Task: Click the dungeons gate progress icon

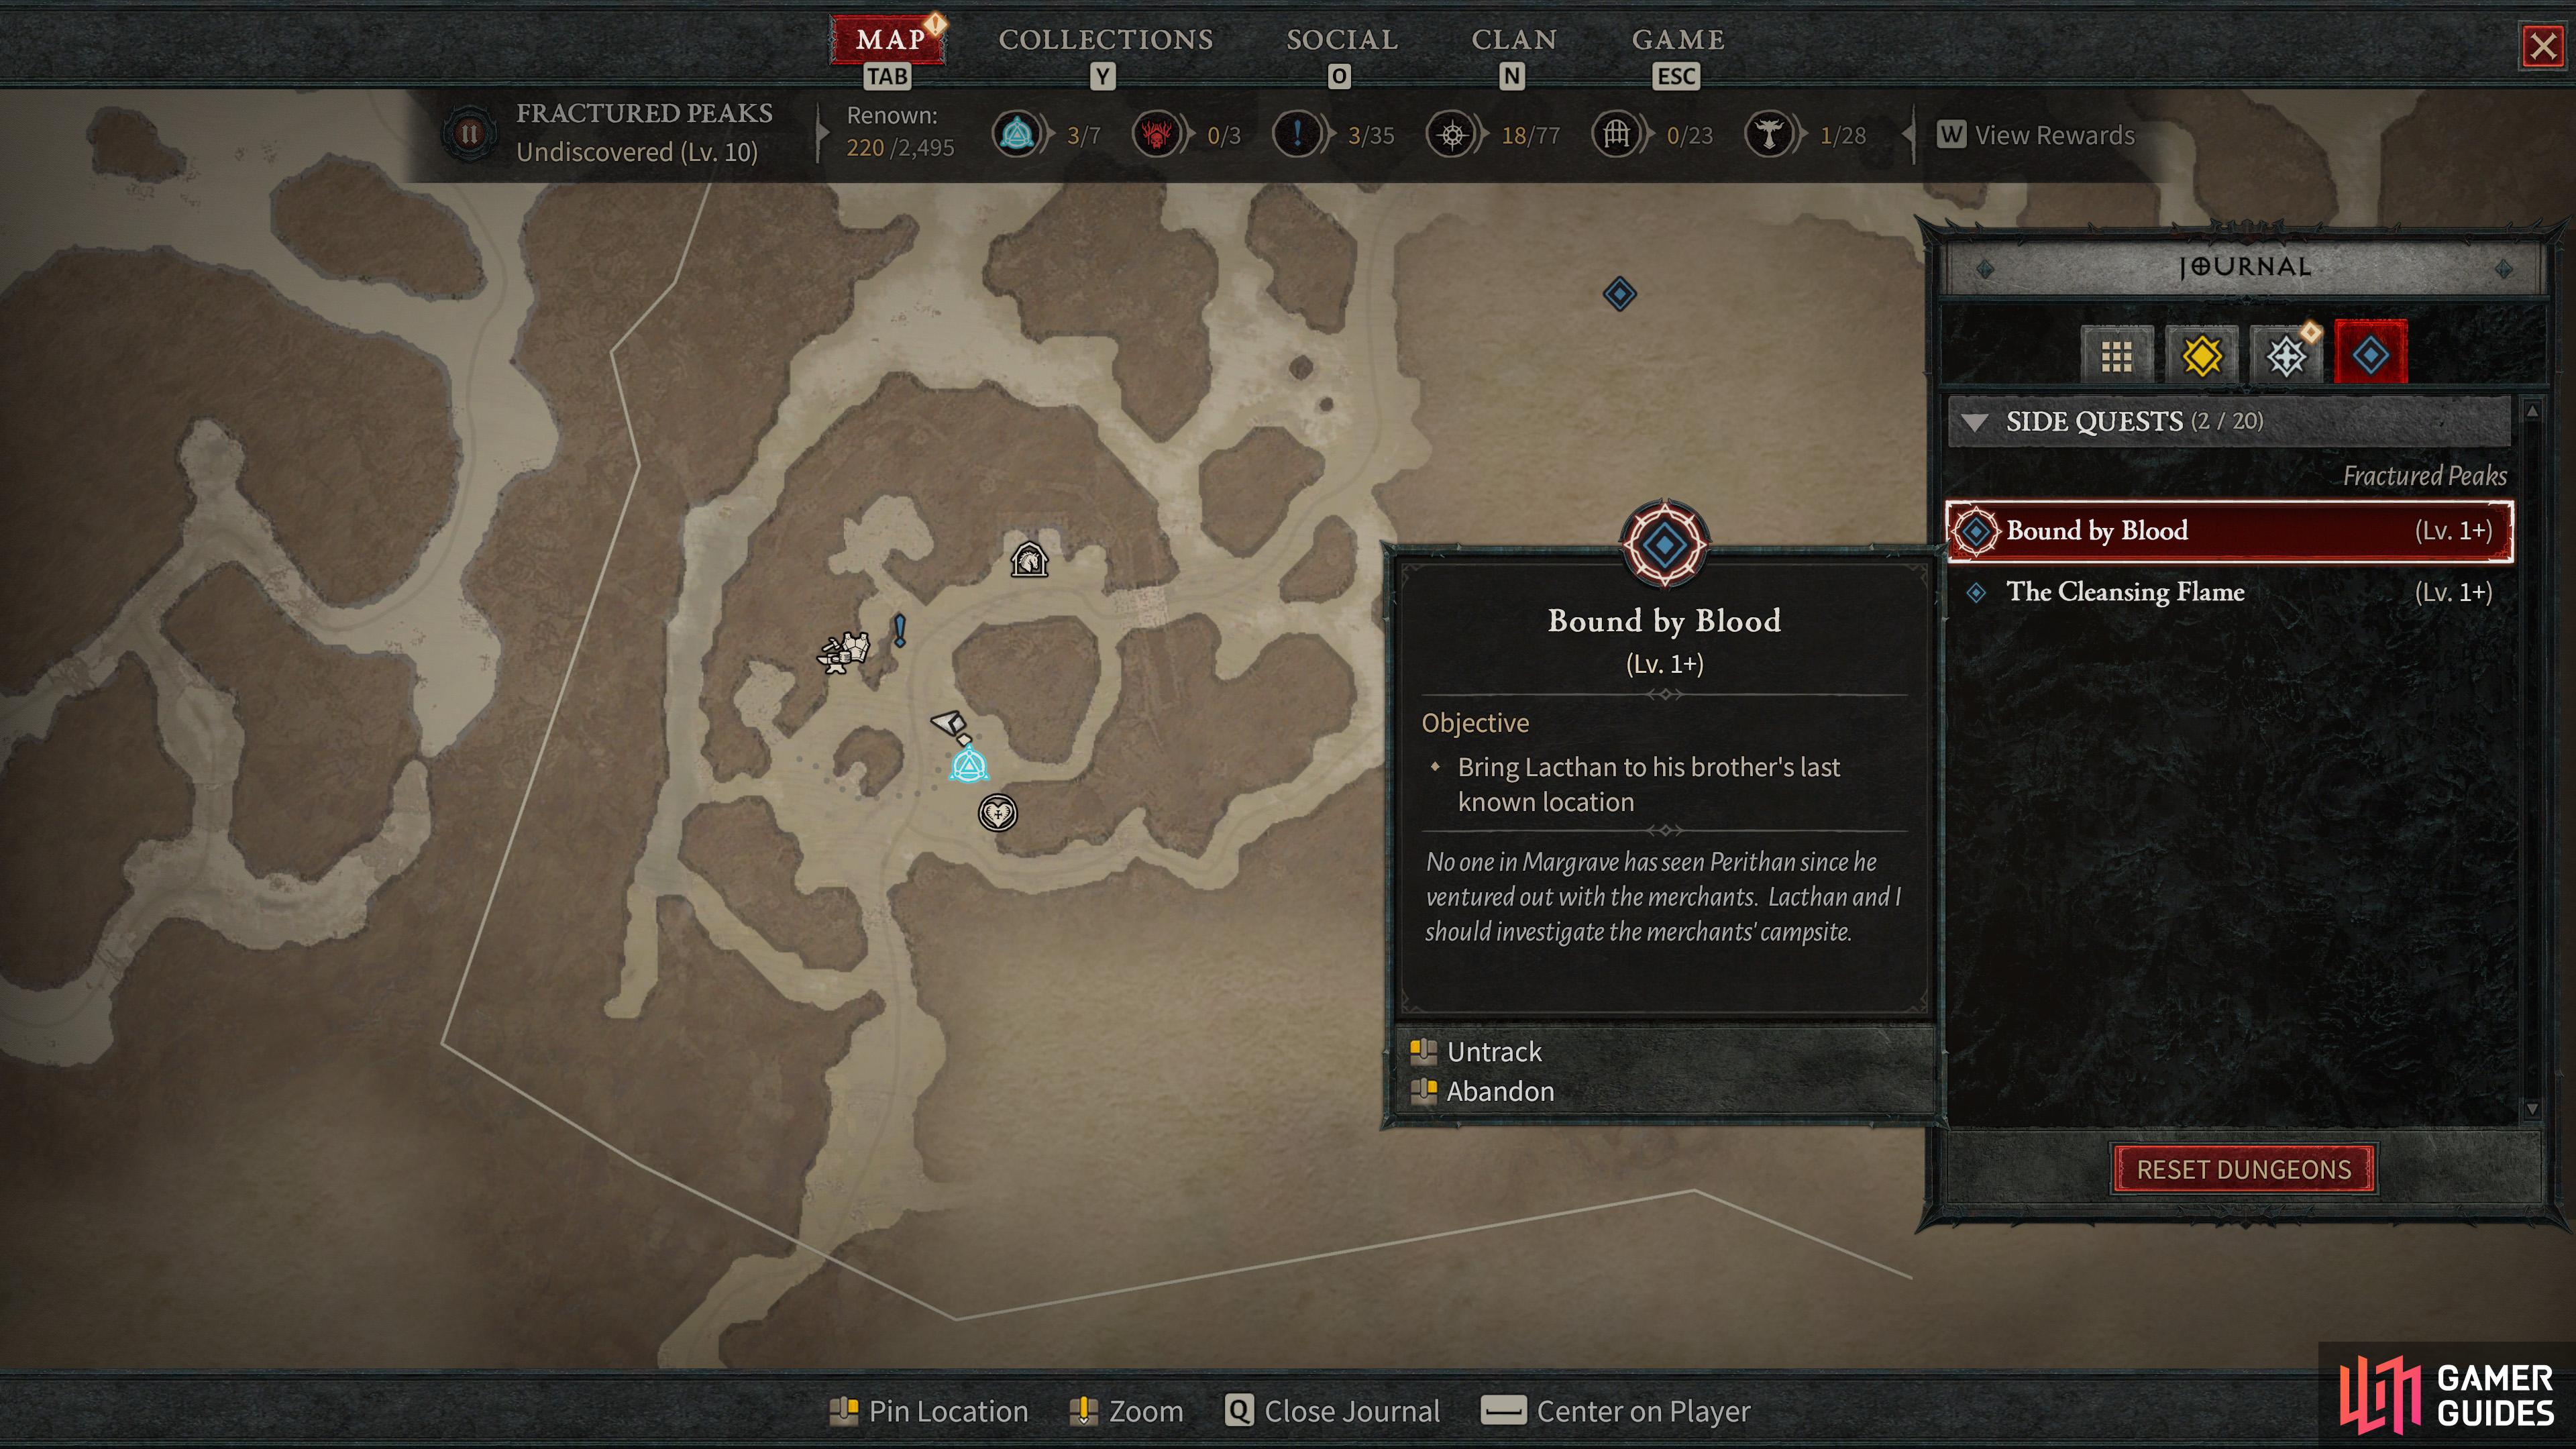Action: (1617, 134)
